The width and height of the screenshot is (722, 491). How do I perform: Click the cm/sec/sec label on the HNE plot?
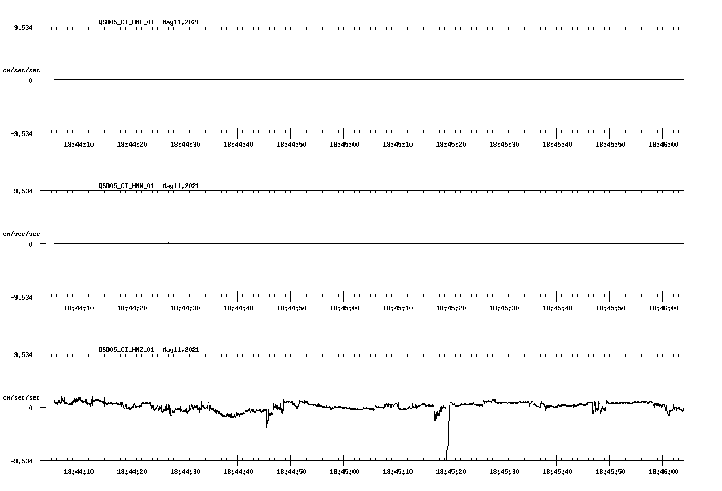22,70
